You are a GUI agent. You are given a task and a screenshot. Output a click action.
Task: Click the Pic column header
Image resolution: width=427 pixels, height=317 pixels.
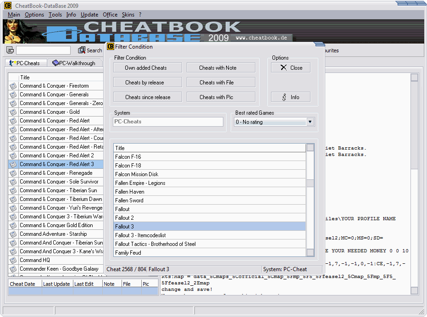(x=150, y=284)
